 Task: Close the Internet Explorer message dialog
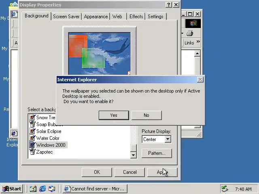(200, 80)
